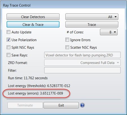This screenshot has width=127, height=115.
Task: Open the ZRD Format Compressed Full Data dropdown
Action: point(82,63)
